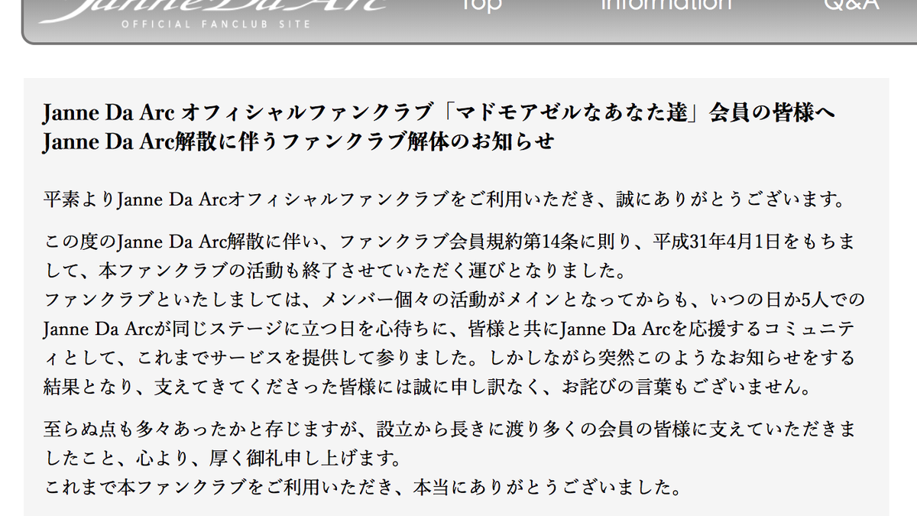The width and height of the screenshot is (917, 516).
Task: Select the "Top" navigation item
Action: click(x=481, y=6)
